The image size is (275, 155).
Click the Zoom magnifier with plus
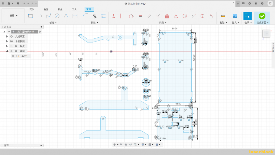point(130,145)
